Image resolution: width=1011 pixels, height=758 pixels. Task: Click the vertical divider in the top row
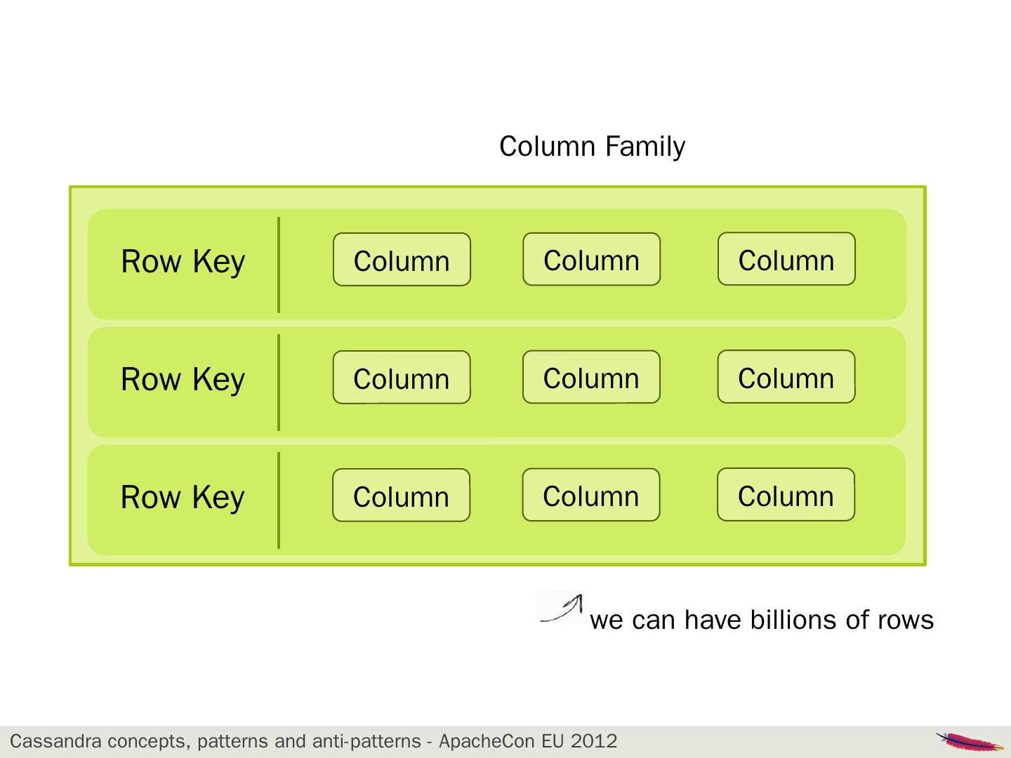pyautogui.click(x=279, y=265)
